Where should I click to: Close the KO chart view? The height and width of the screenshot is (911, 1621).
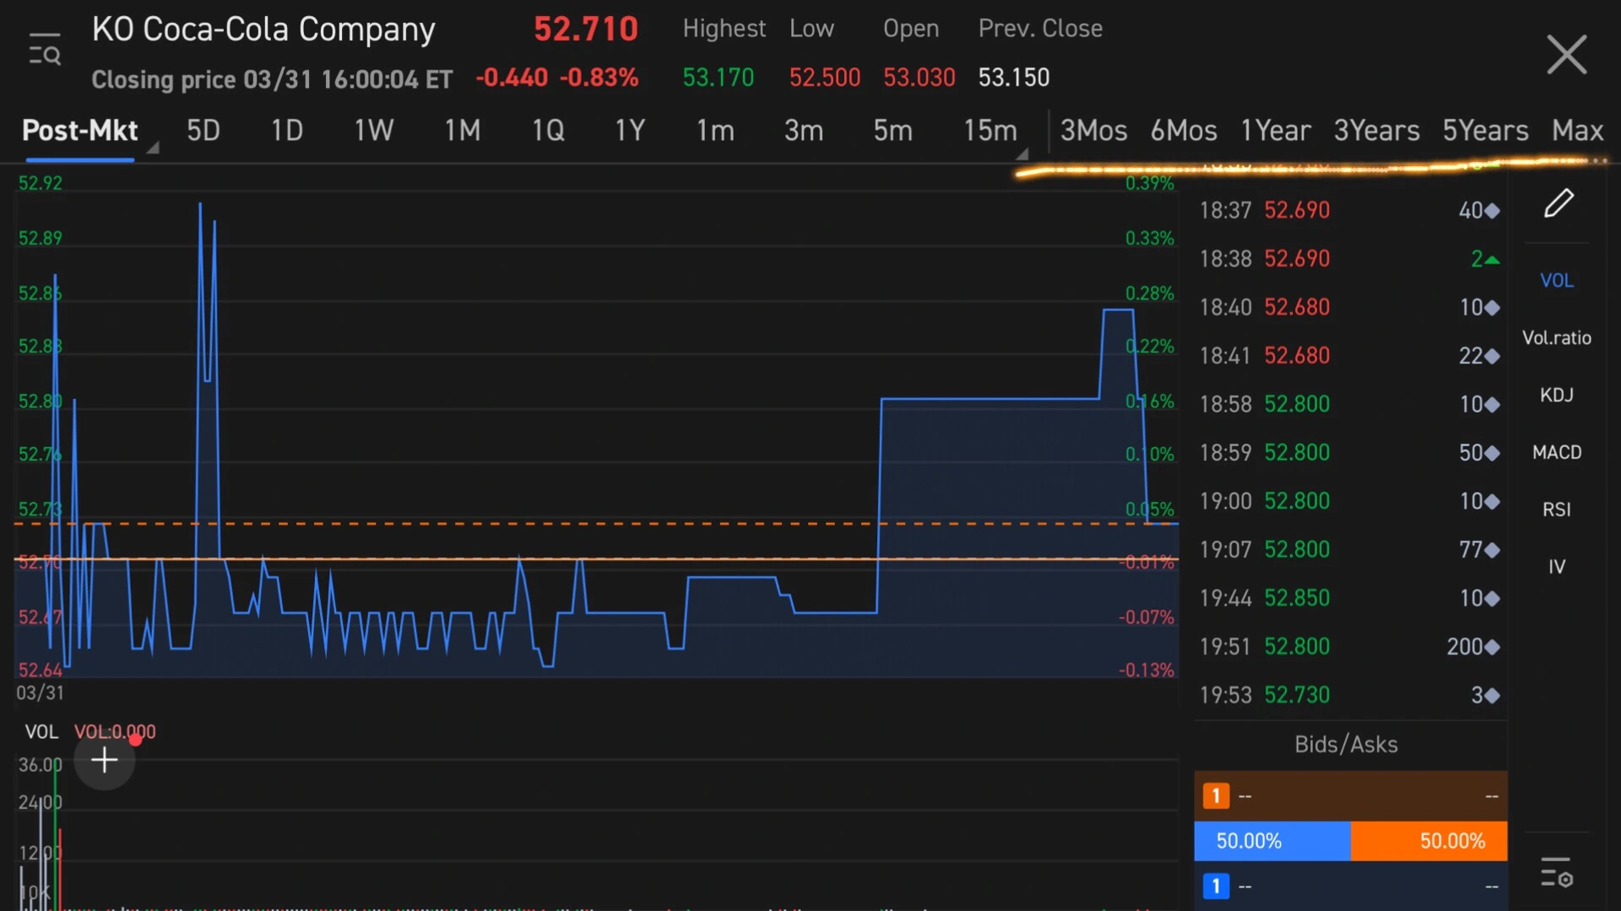click(x=1567, y=54)
